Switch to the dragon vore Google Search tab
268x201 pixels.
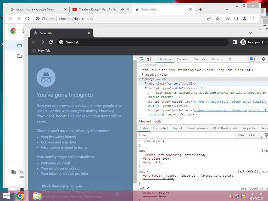coord(36,9)
